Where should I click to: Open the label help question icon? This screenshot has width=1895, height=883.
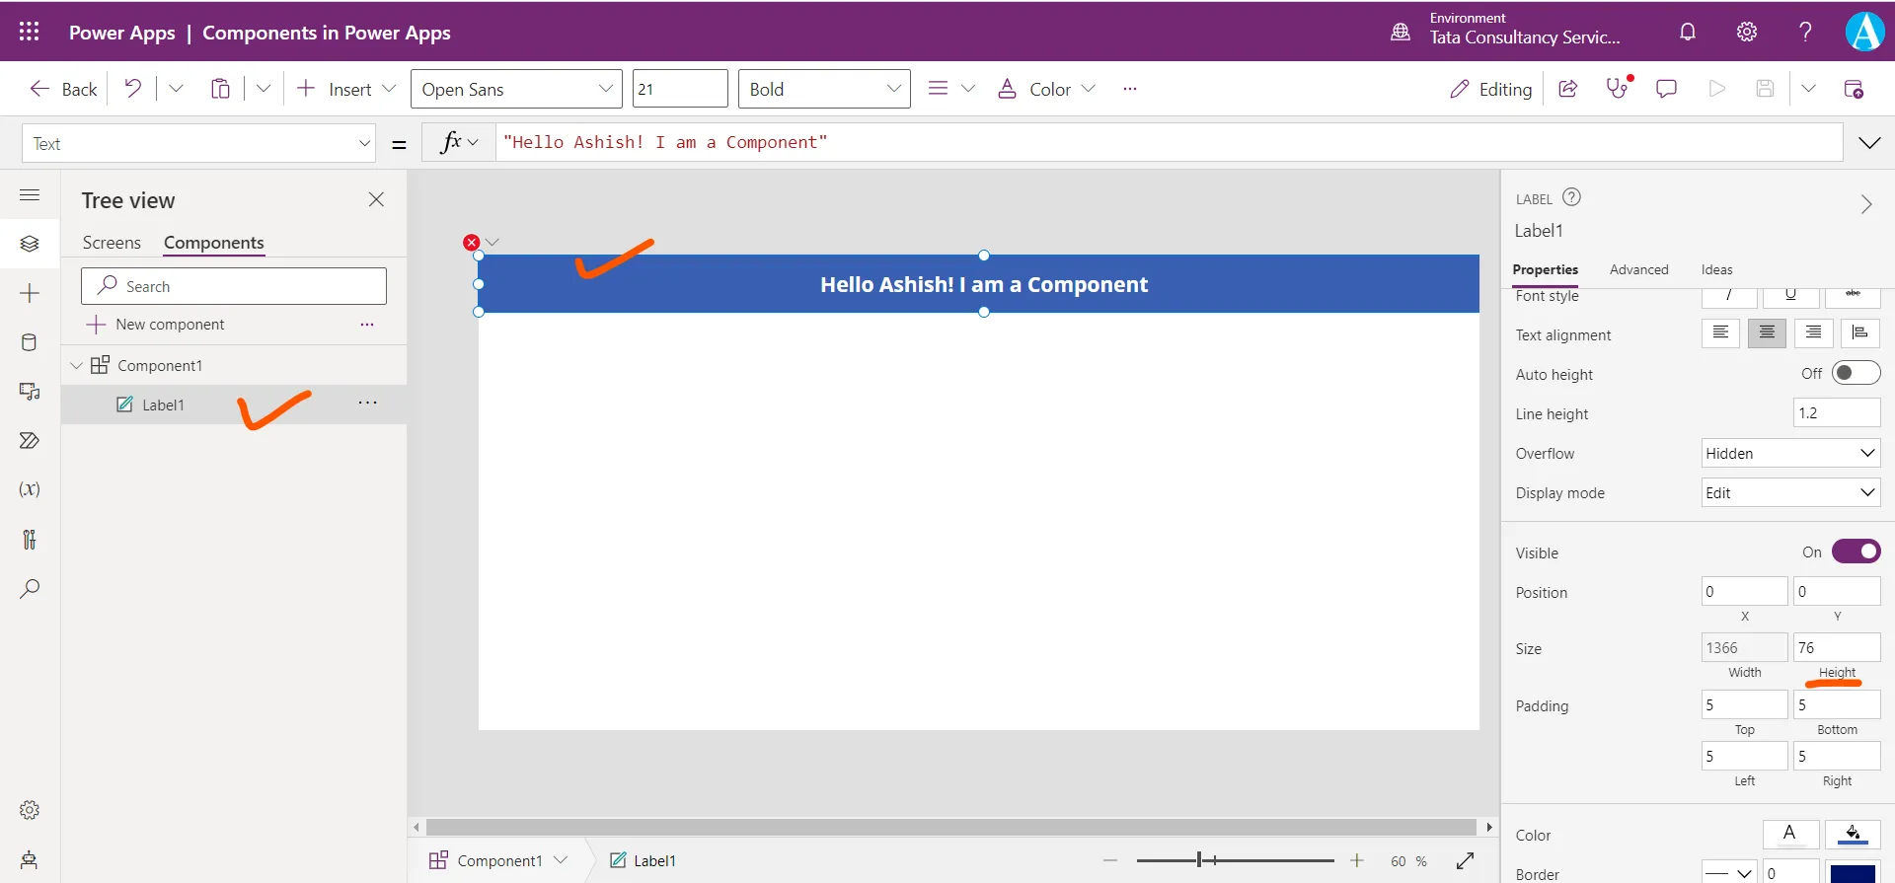[1571, 197]
